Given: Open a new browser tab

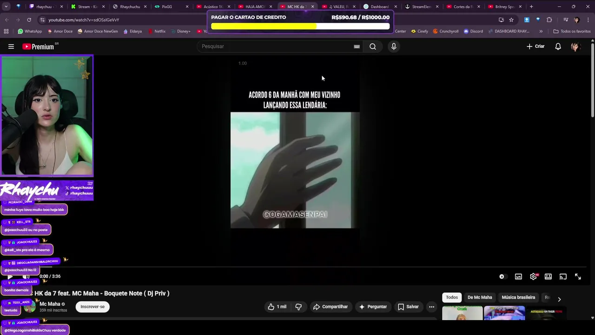Looking at the screenshot, I should pyautogui.click(x=531, y=7).
